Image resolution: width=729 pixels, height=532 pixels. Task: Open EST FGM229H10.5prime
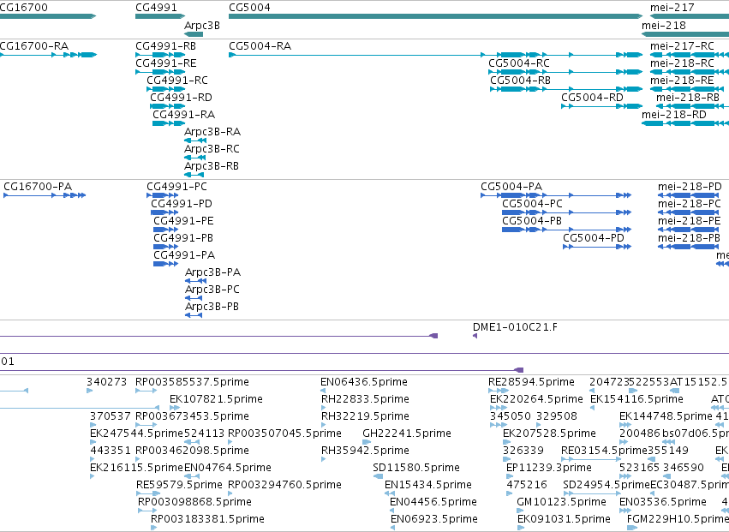point(678,519)
